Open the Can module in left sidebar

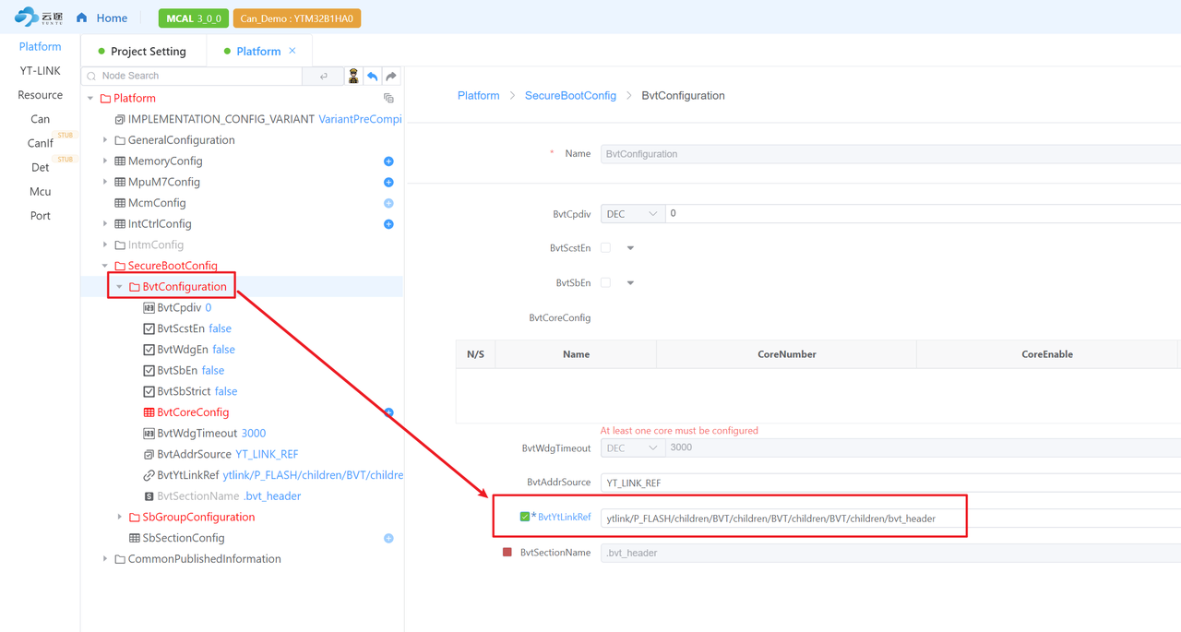[x=41, y=119]
